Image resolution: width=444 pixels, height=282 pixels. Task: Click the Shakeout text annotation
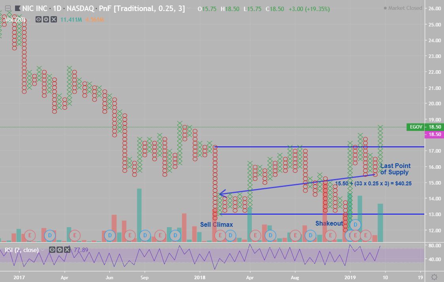coord(329,224)
